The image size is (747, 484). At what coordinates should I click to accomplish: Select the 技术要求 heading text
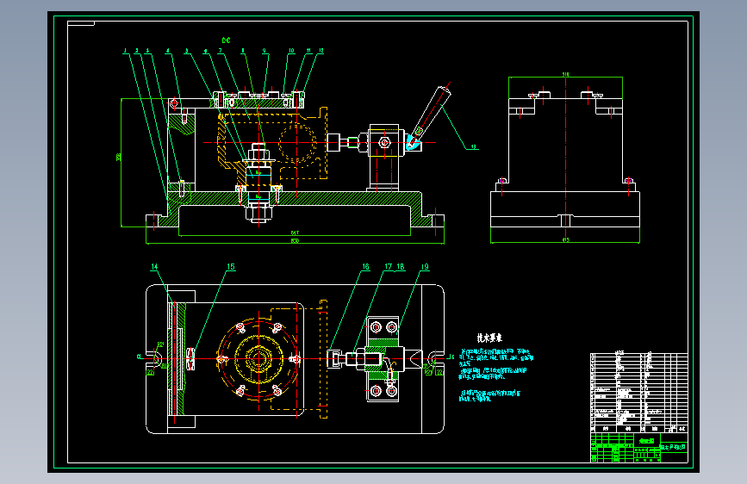point(489,338)
